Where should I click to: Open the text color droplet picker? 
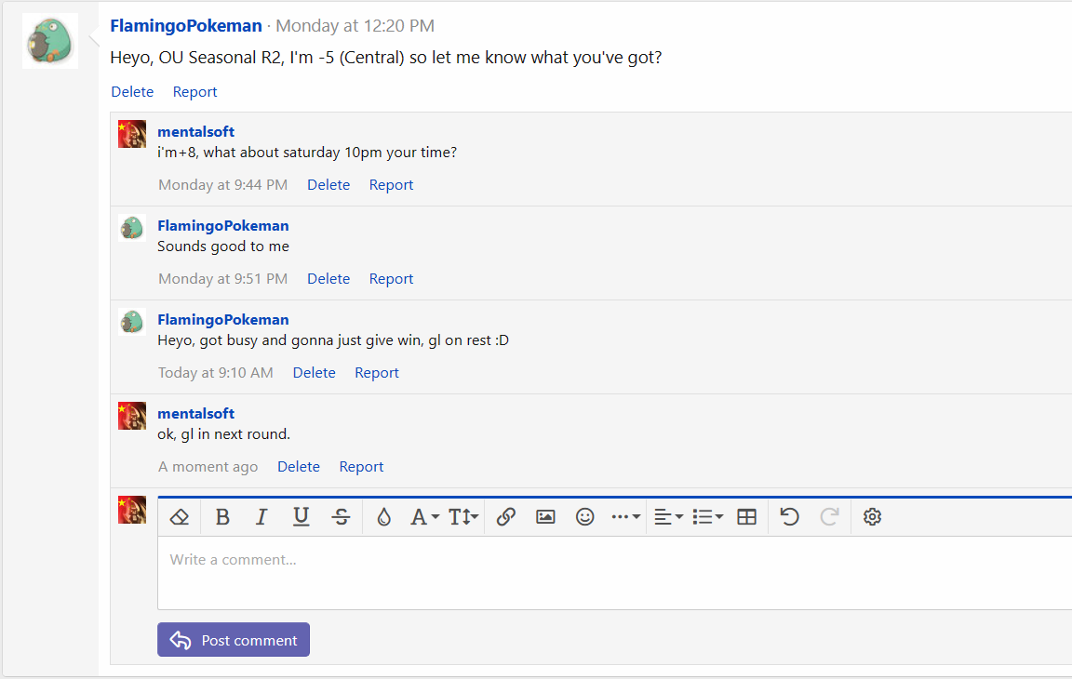(x=383, y=517)
